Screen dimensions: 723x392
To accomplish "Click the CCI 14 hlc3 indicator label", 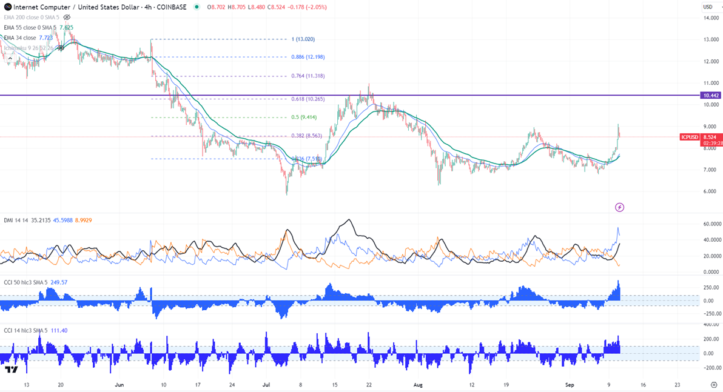I will (20, 330).
